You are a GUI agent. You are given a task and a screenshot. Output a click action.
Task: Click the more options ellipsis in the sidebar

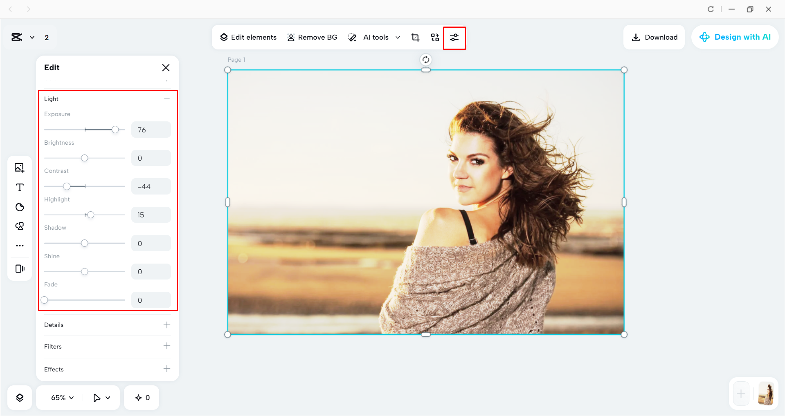pyautogui.click(x=19, y=245)
